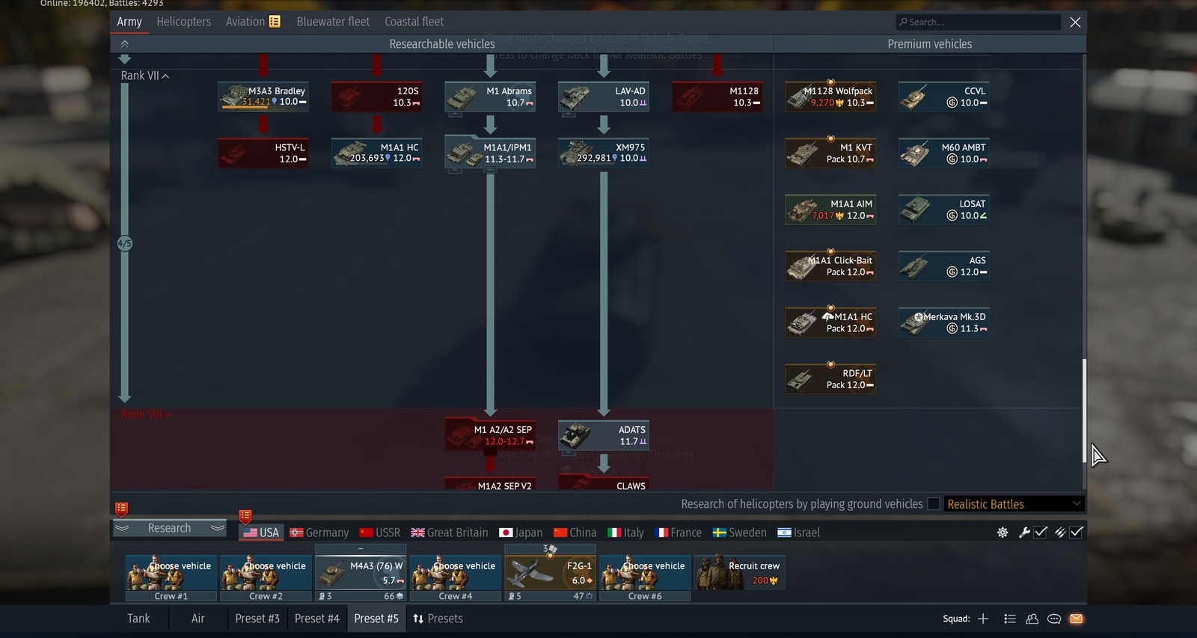Select the M60 AMBT premium vehicle
Image resolution: width=1197 pixels, height=638 pixels.
point(944,153)
